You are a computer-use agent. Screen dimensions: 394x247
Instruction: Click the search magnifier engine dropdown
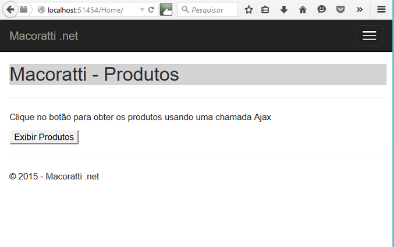point(185,10)
